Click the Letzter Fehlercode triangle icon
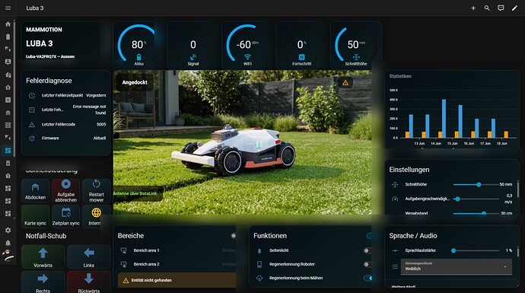 click(32, 125)
